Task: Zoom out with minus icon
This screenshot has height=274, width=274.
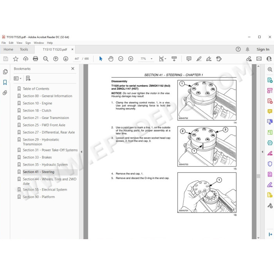Action: 121,59
